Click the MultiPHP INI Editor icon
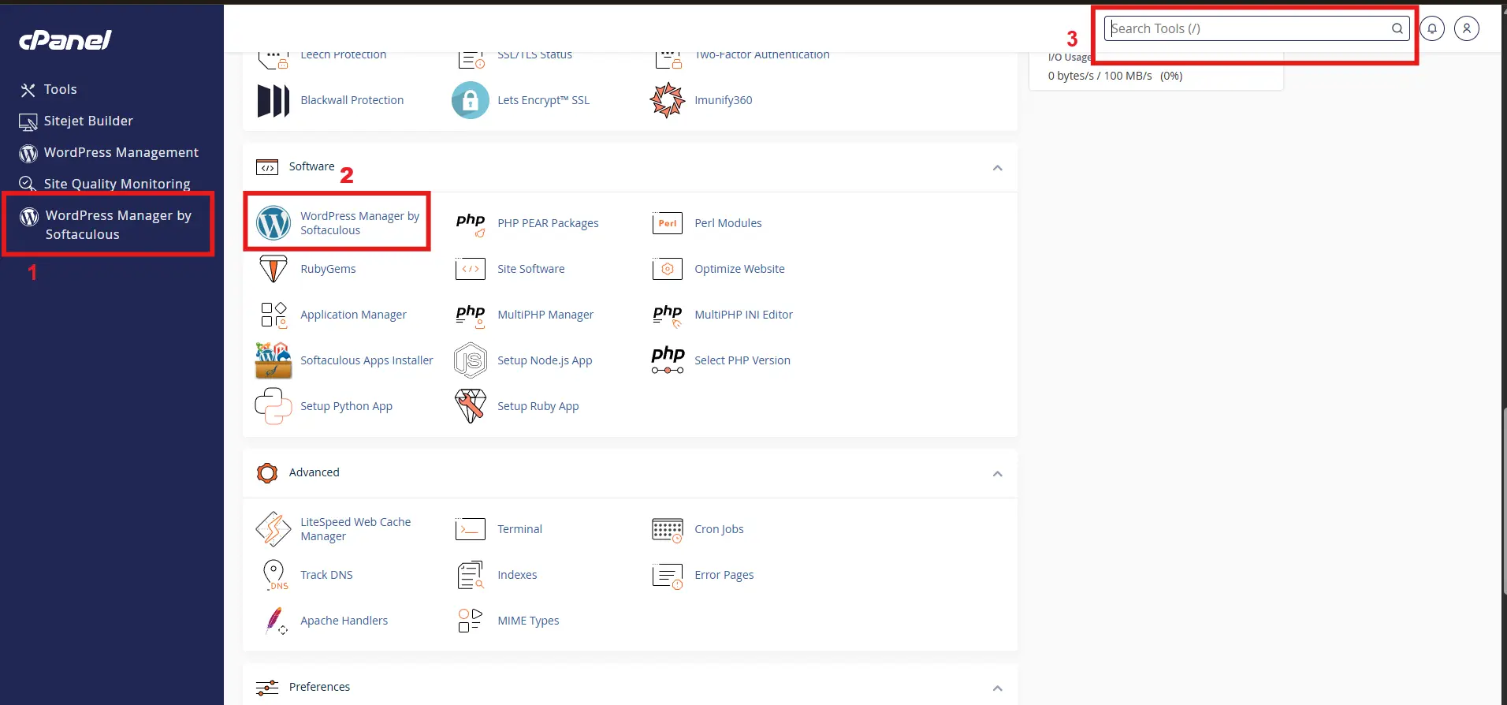The width and height of the screenshot is (1507, 705). click(668, 315)
